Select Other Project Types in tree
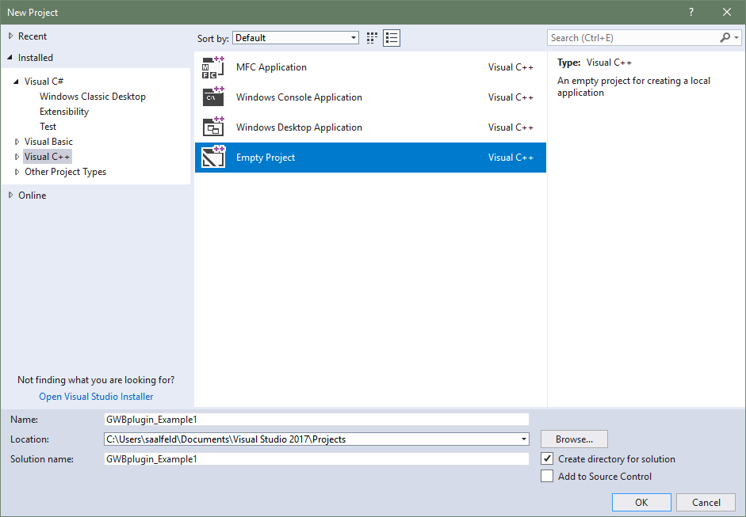This screenshot has width=746, height=517. tap(65, 172)
